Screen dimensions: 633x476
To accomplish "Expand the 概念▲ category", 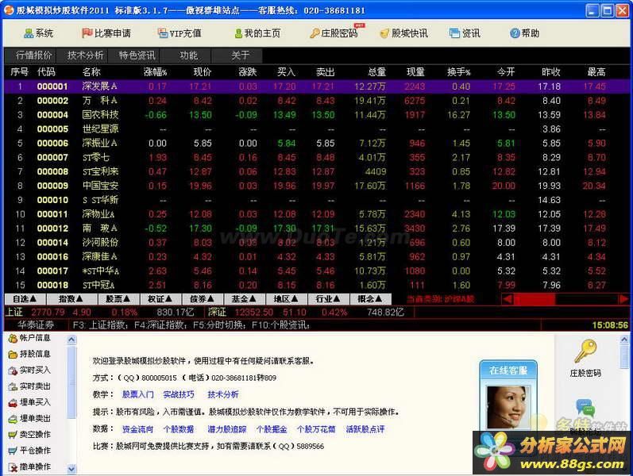I will click(x=370, y=299).
